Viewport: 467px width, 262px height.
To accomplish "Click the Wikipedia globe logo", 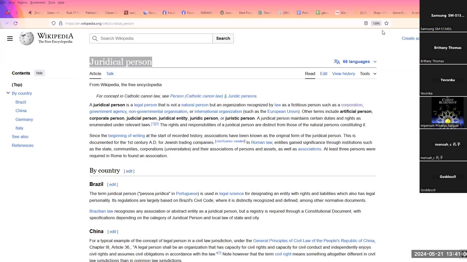I will pyautogui.click(x=27, y=38).
